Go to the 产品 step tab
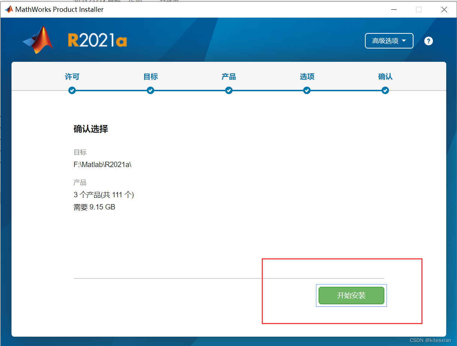This screenshot has height=346, width=457. click(x=229, y=77)
